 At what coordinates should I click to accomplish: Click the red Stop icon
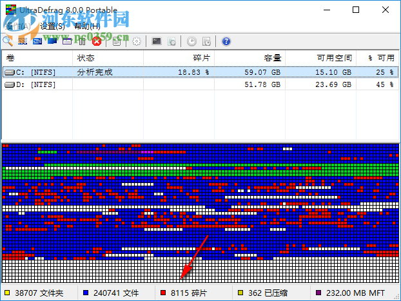97,41
